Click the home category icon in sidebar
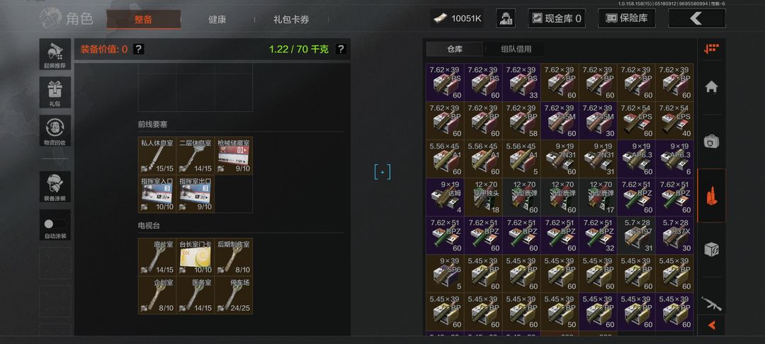This screenshot has height=344, width=765. (x=711, y=87)
